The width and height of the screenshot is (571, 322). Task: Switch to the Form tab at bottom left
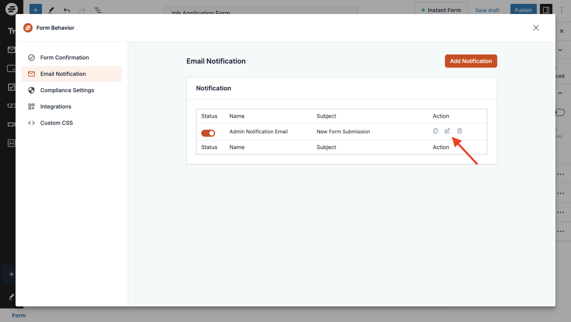[x=18, y=315]
